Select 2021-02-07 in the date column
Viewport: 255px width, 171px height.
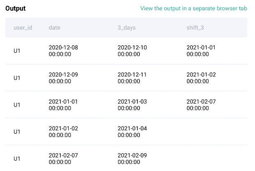point(63,158)
